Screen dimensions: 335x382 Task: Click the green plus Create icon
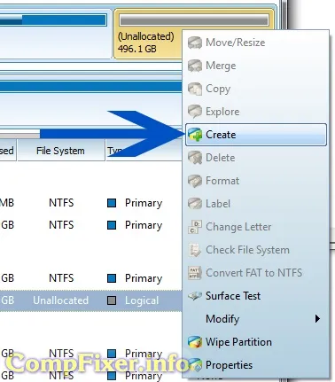(195, 135)
